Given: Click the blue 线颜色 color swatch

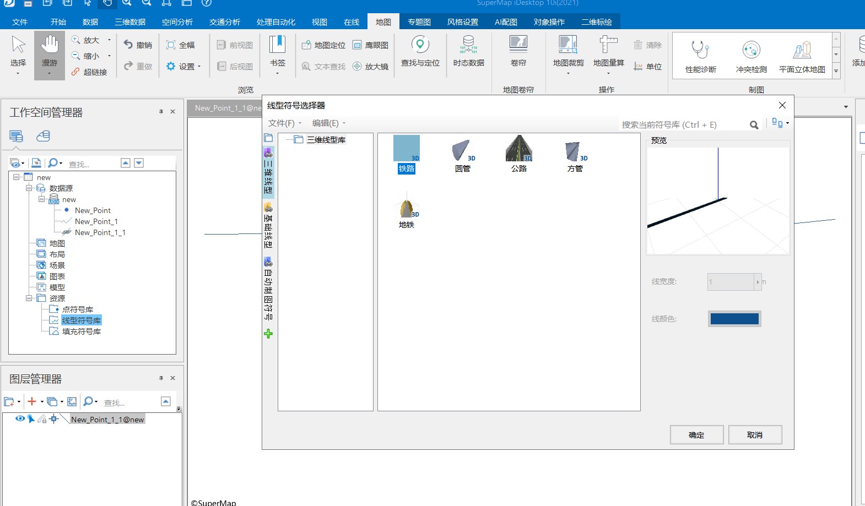Looking at the screenshot, I should tap(734, 319).
